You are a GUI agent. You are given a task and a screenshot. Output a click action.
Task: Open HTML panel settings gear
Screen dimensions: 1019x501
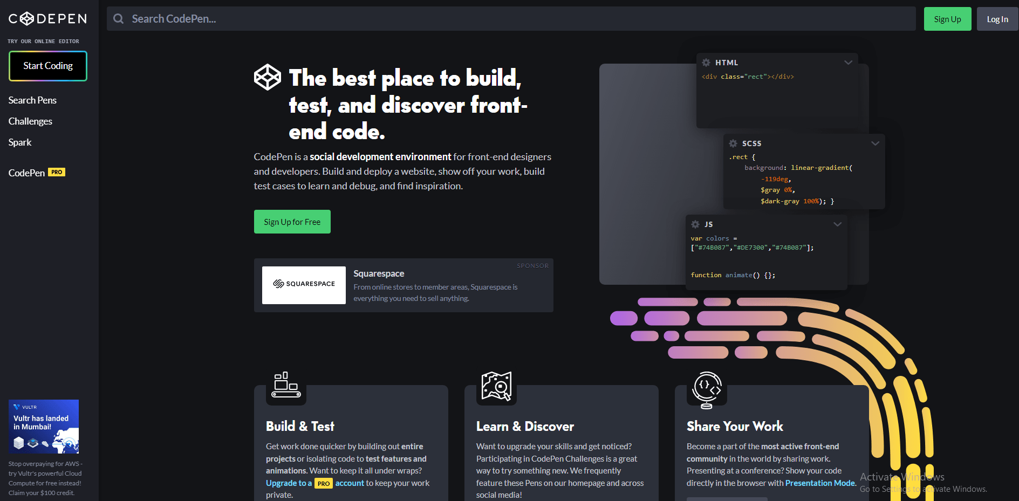(x=706, y=63)
